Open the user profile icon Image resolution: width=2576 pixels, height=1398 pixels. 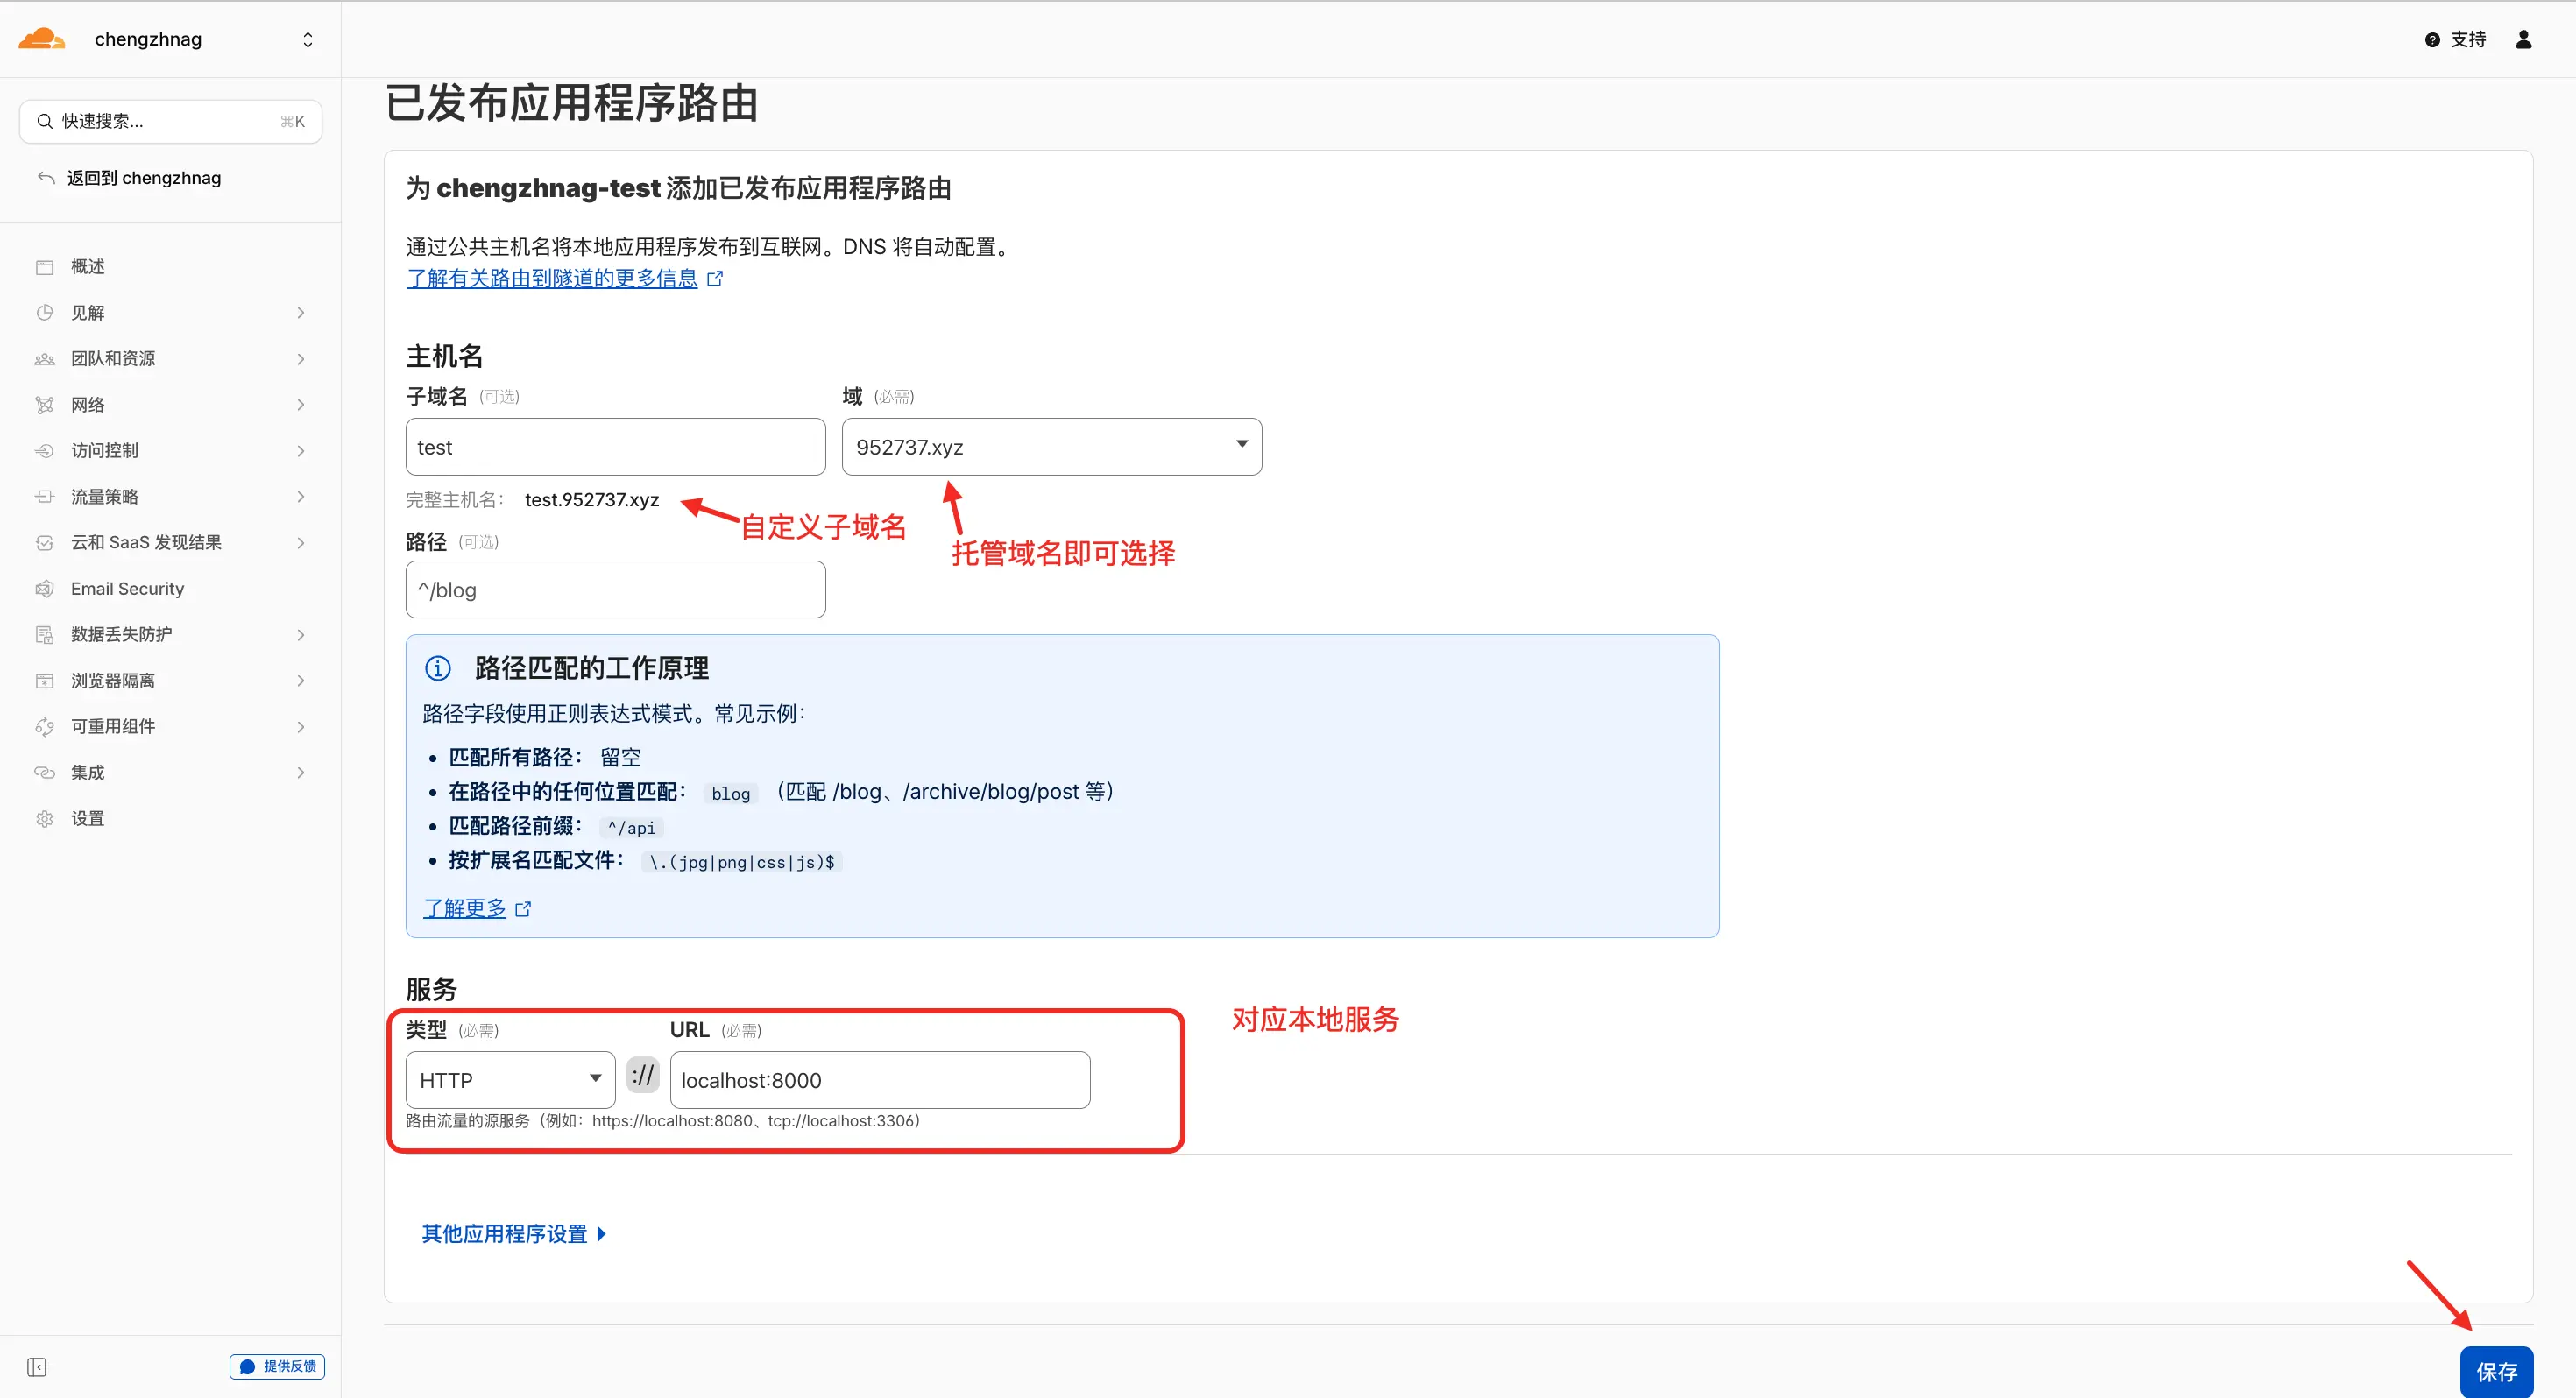tap(2523, 39)
